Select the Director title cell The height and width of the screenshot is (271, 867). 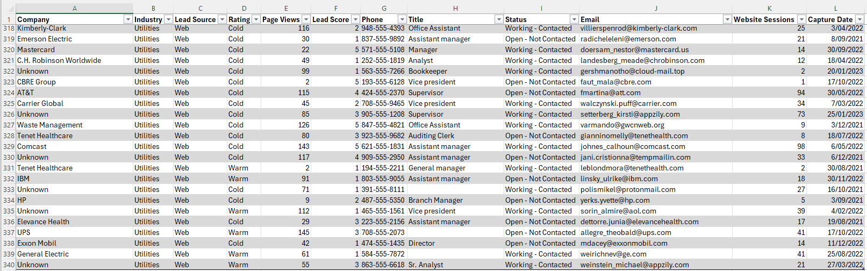point(455,243)
